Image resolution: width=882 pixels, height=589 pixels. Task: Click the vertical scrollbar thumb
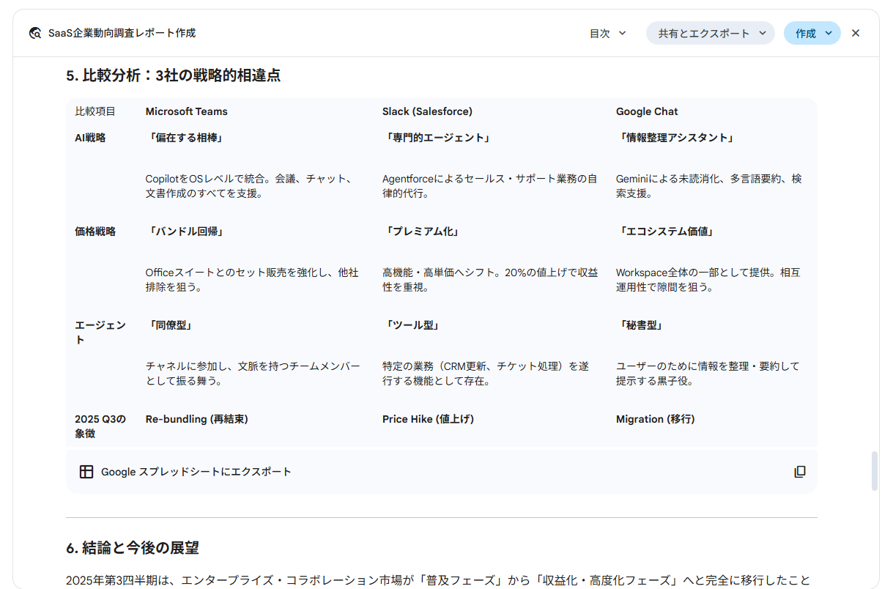[x=874, y=472]
